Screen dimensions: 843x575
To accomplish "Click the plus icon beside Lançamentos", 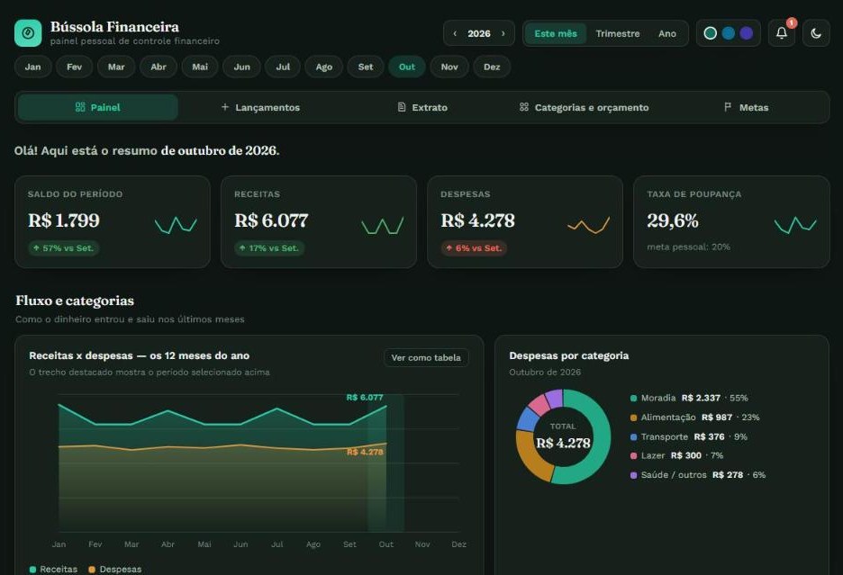I will click(225, 107).
